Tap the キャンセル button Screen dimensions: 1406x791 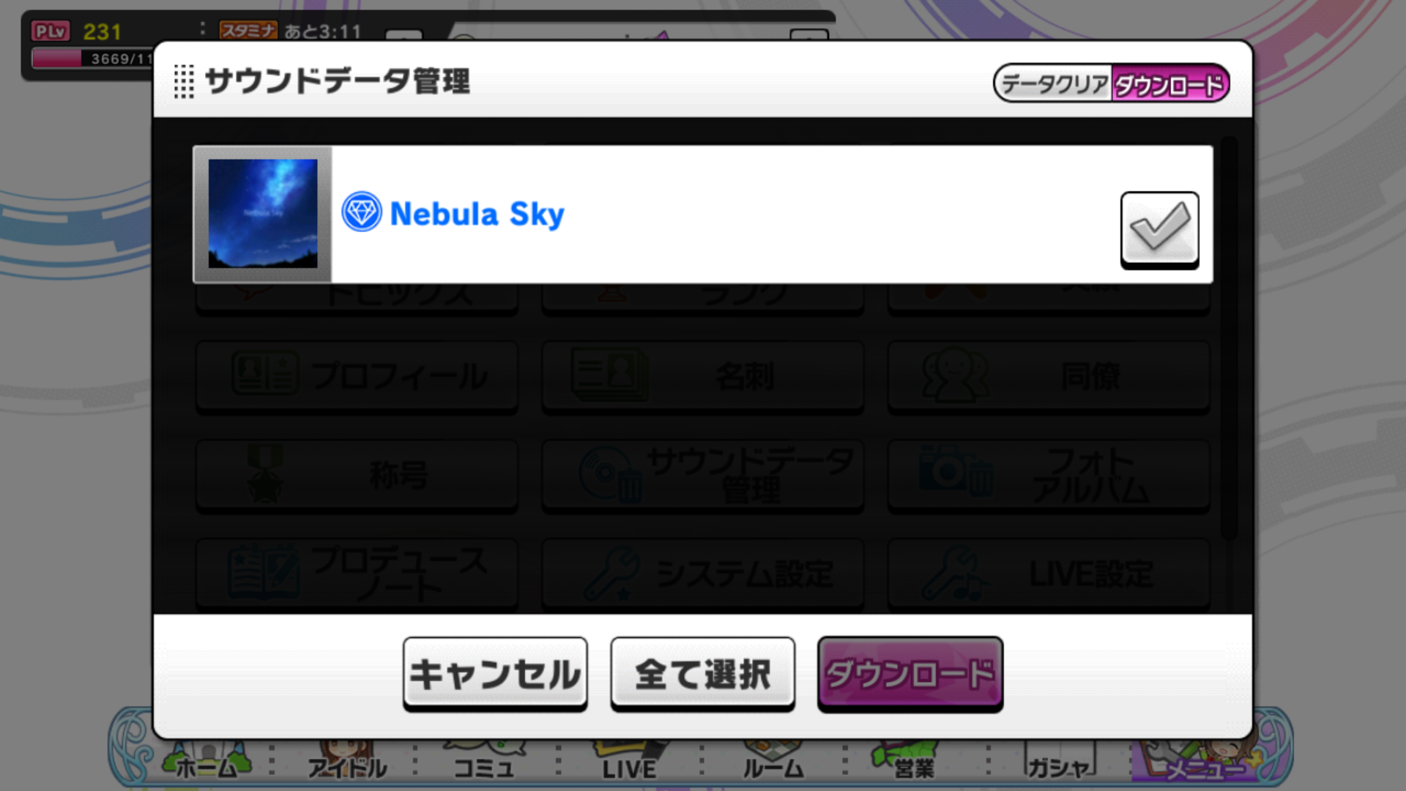495,674
